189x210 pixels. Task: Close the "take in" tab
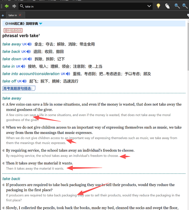tap(20, 15)
